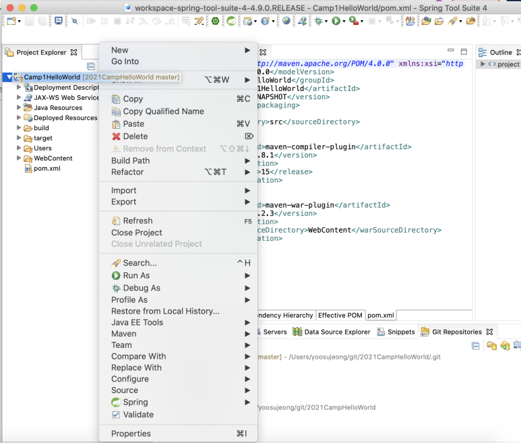
Task: Open the Spring submenu
Action: tap(178, 402)
